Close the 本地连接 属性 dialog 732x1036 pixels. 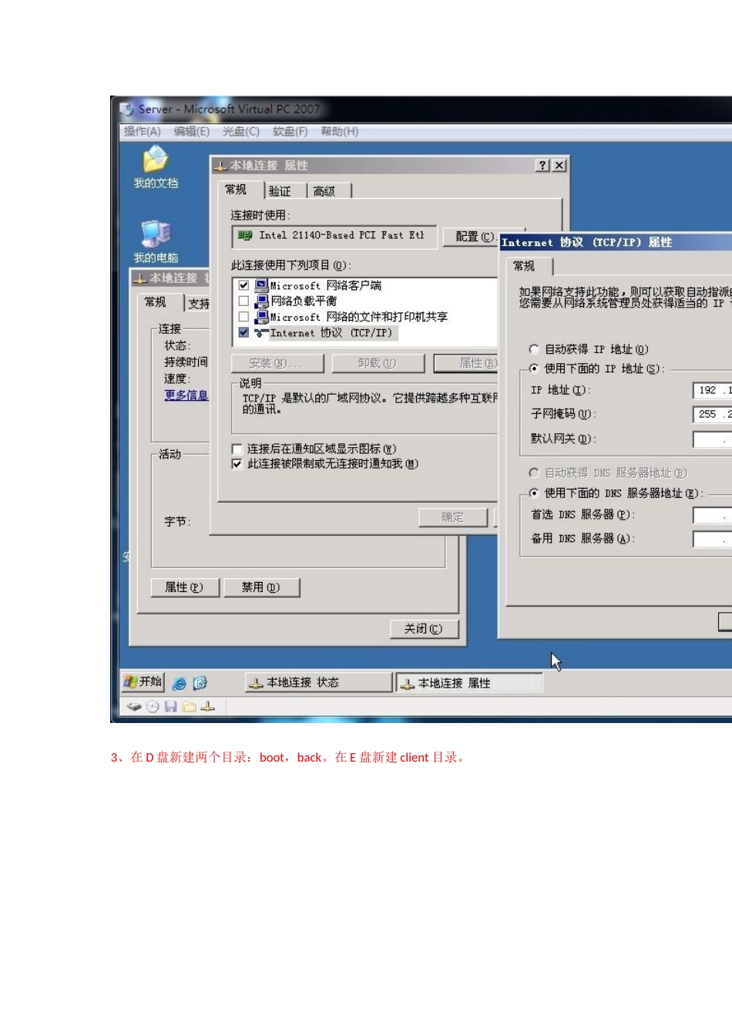point(560,165)
